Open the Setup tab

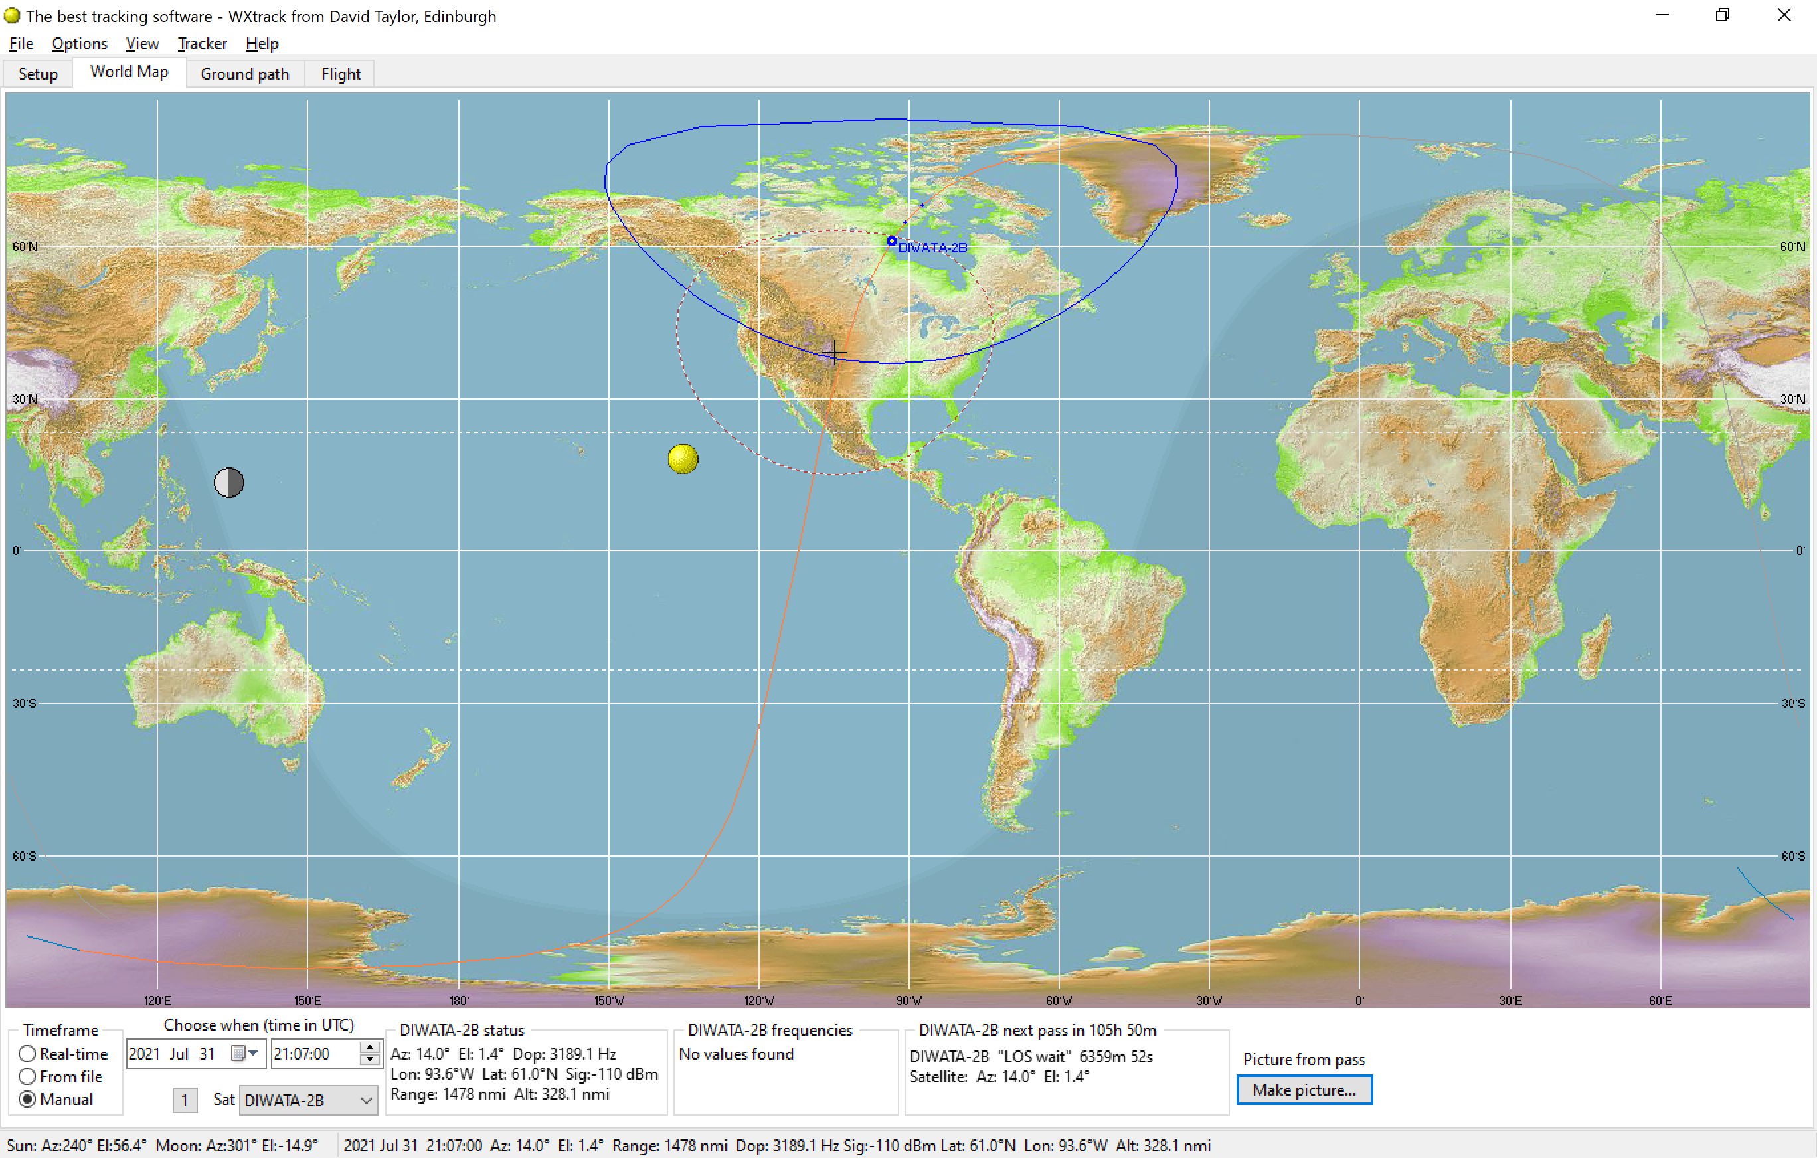tap(38, 74)
